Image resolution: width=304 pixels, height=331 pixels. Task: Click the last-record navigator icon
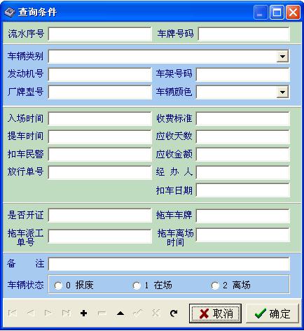pyautogui.click(x=67, y=313)
